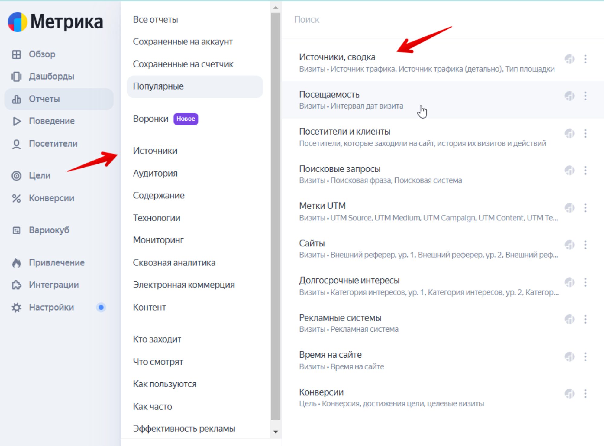Open the Метки UTM report
The image size is (604, 446).
(443, 211)
